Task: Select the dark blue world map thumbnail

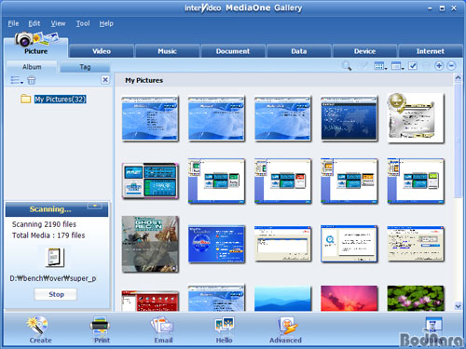Action: (x=349, y=118)
